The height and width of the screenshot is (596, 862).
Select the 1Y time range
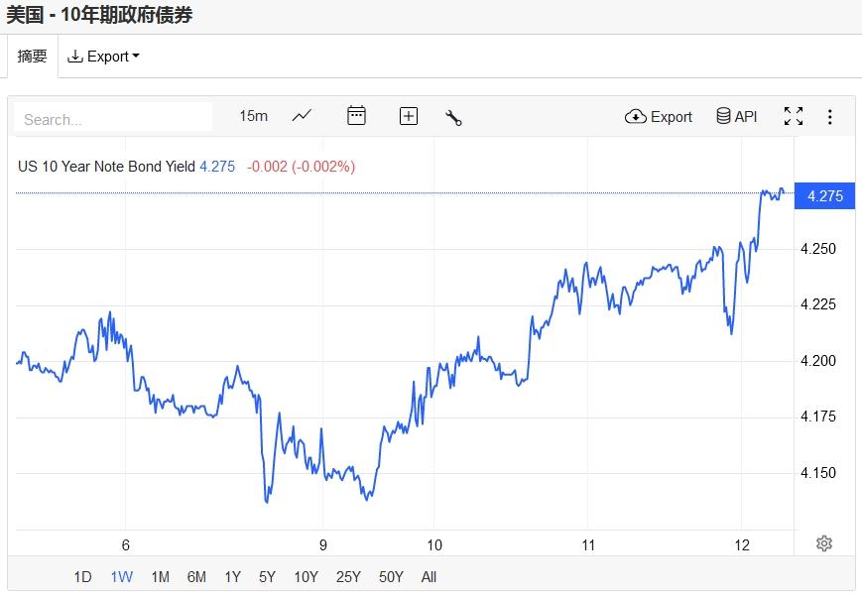(x=232, y=577)
